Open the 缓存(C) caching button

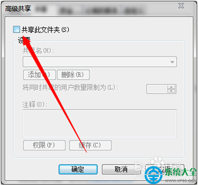click(90, 145)
